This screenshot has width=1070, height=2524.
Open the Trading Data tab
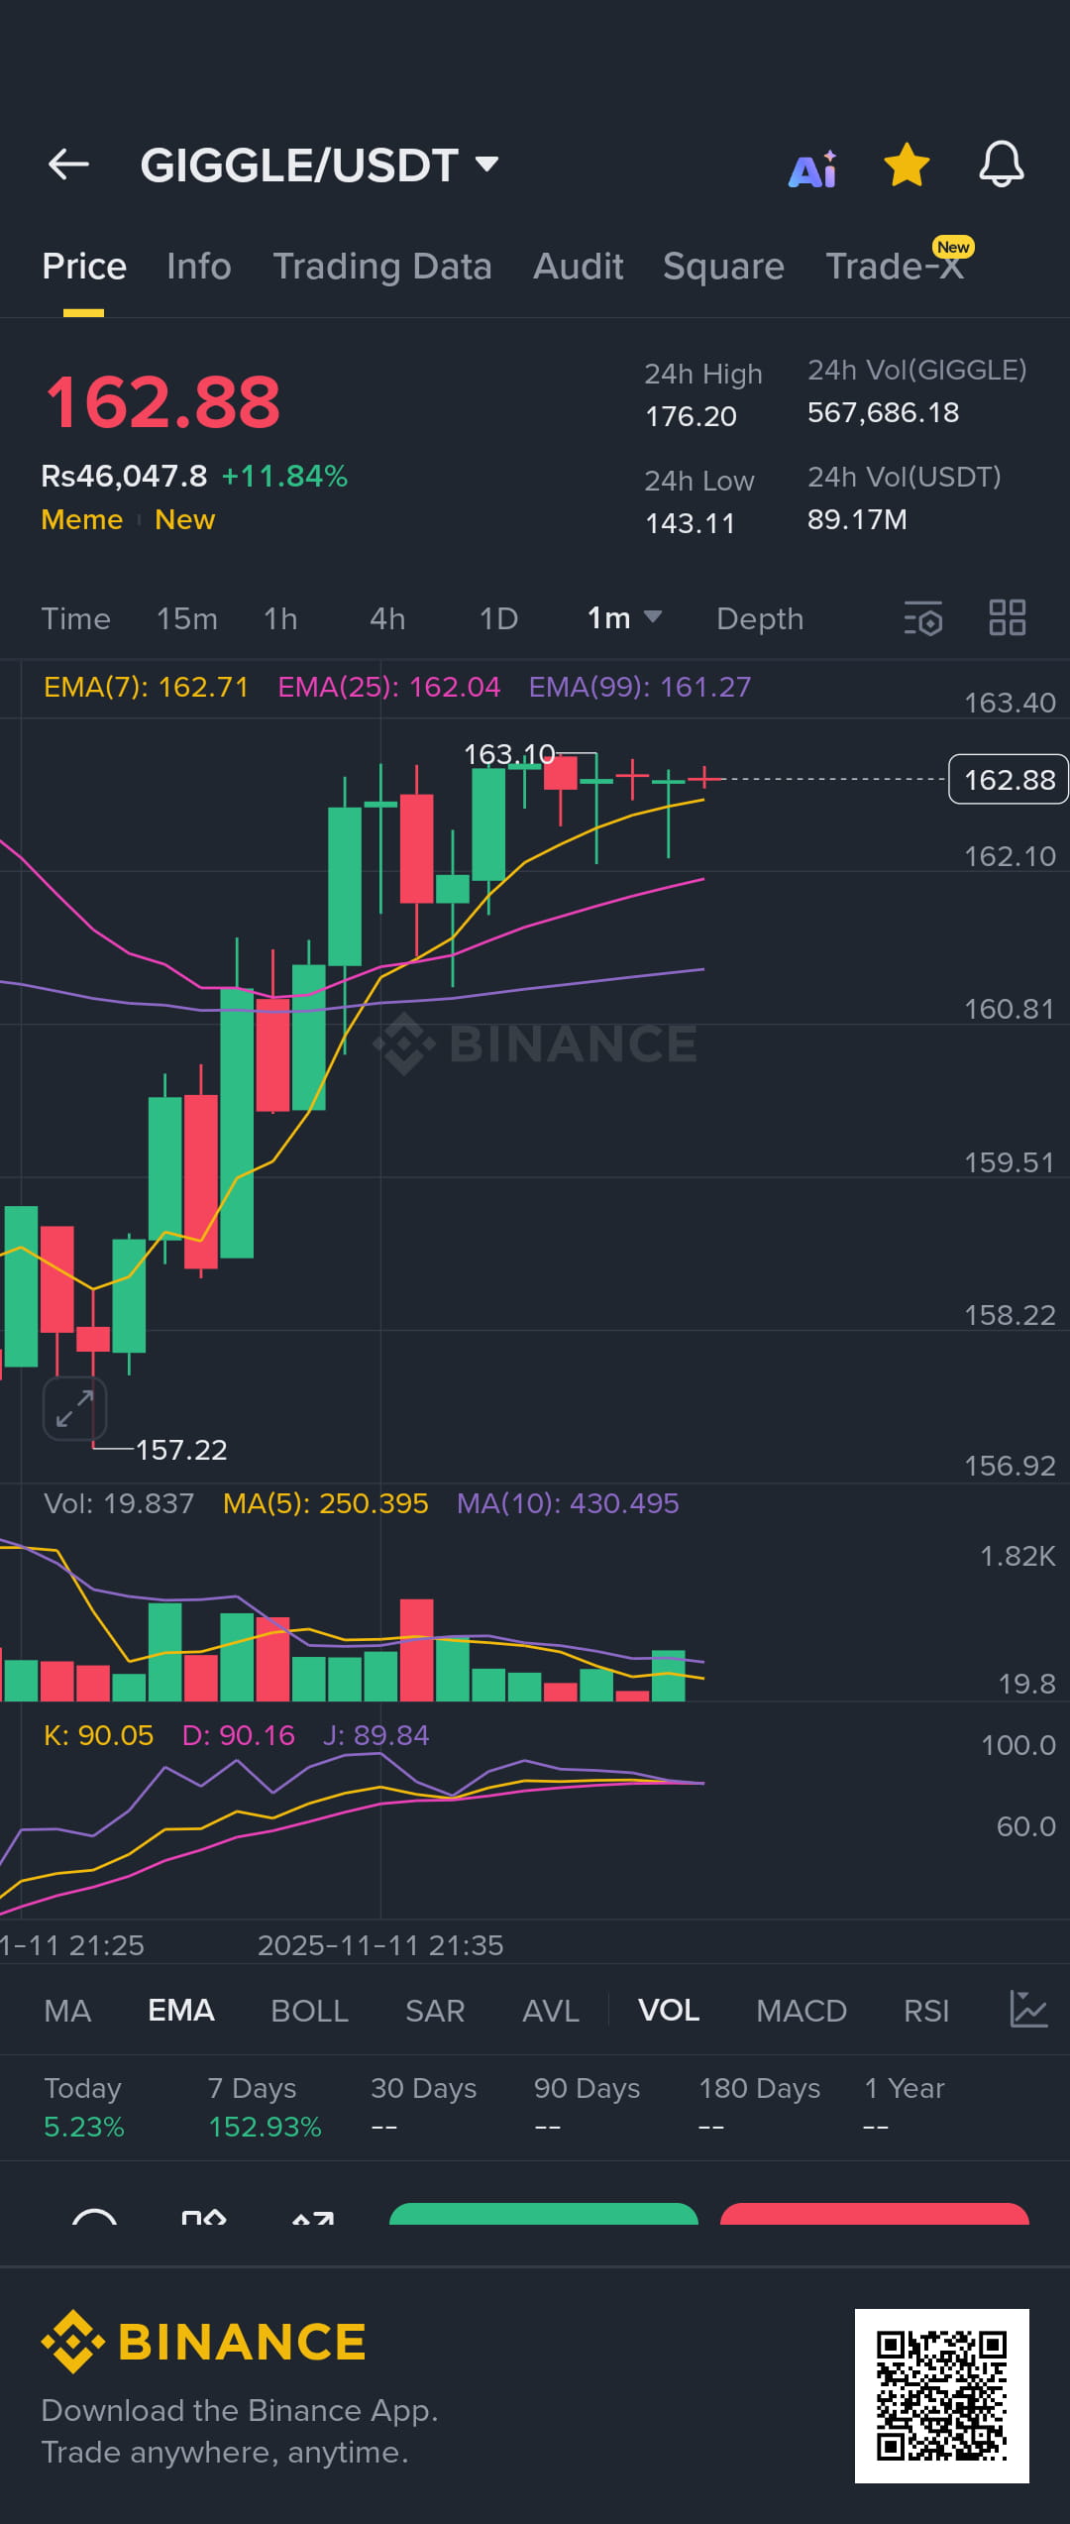tap(382, 267)
